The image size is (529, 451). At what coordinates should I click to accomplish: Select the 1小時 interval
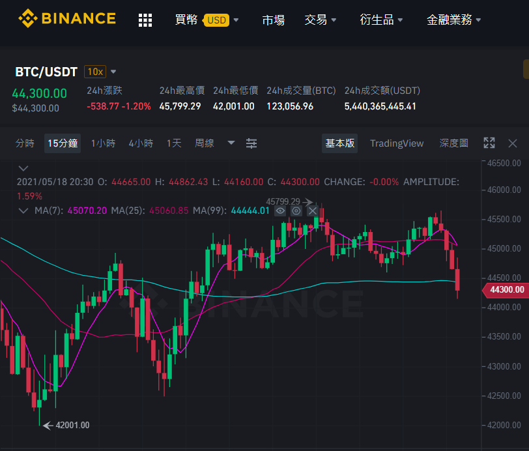(x=103, y=143)
